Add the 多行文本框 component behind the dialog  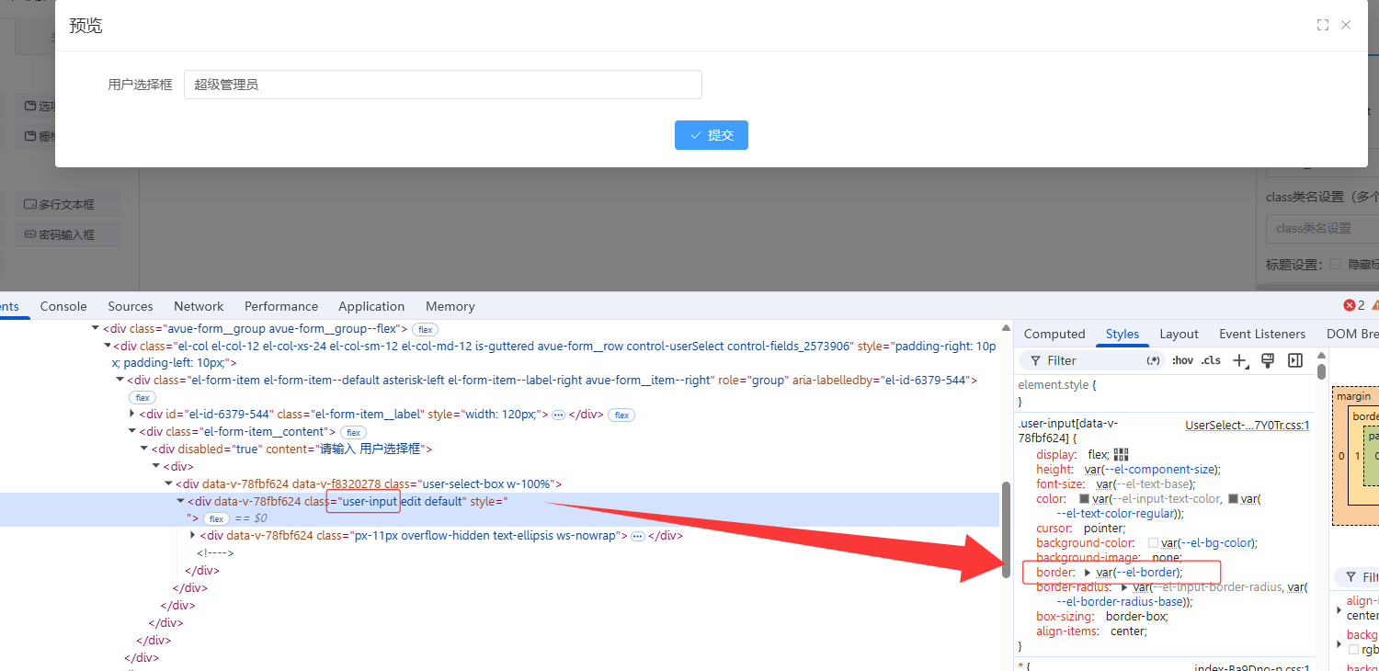(x=67, y=204)
